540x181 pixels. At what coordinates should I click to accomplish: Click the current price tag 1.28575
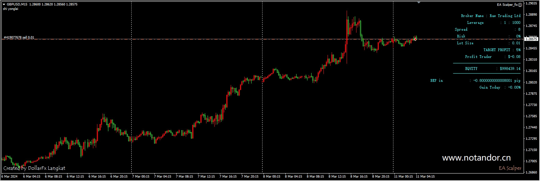(531, 39)
